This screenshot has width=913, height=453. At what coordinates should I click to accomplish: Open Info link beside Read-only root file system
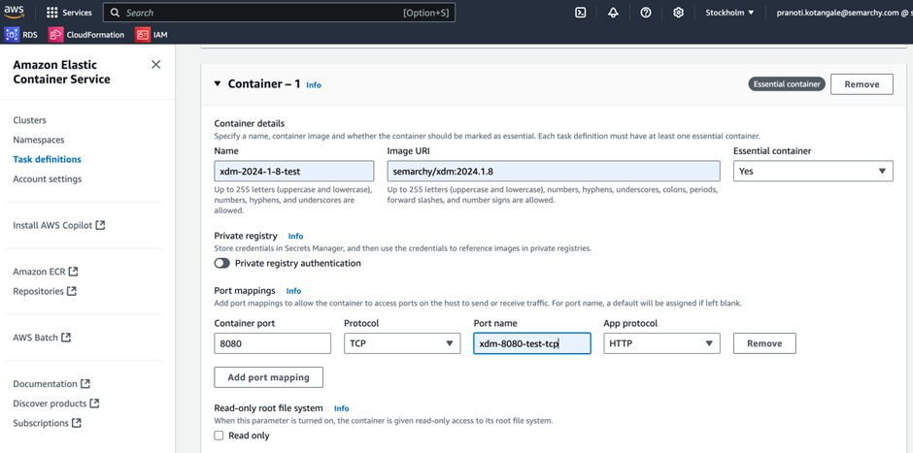[x=342, y=408]
